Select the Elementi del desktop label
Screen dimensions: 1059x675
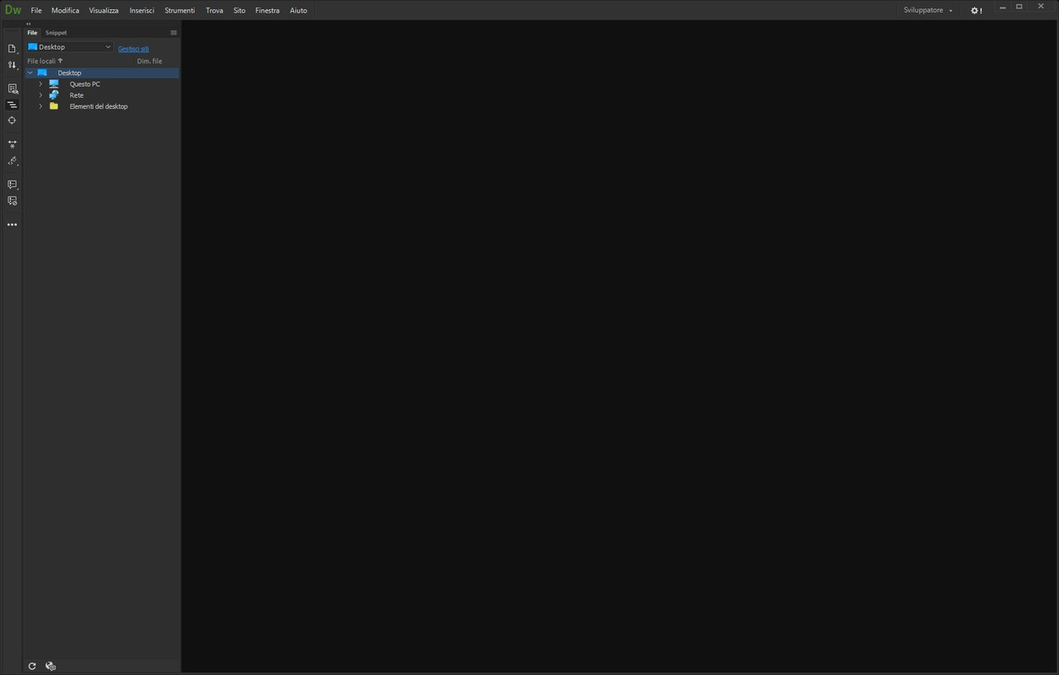tap(99, 106)
